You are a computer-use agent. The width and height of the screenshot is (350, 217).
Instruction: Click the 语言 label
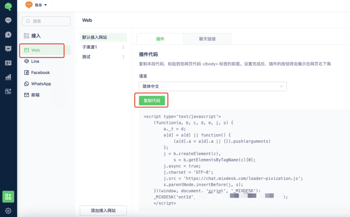[x=143, y=76]
